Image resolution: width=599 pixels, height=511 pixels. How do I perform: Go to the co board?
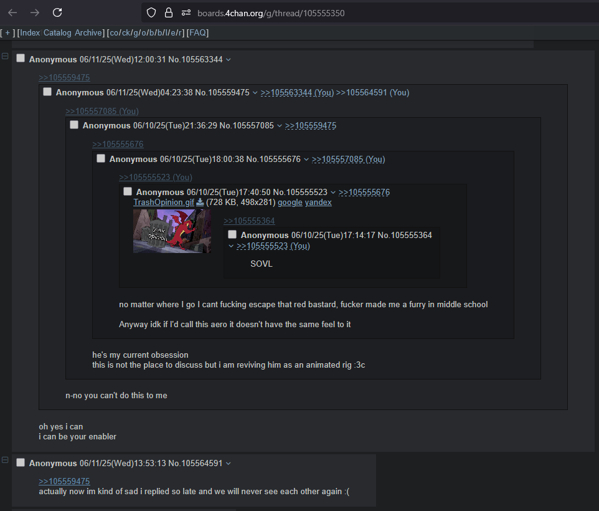[x=114, y=33]
